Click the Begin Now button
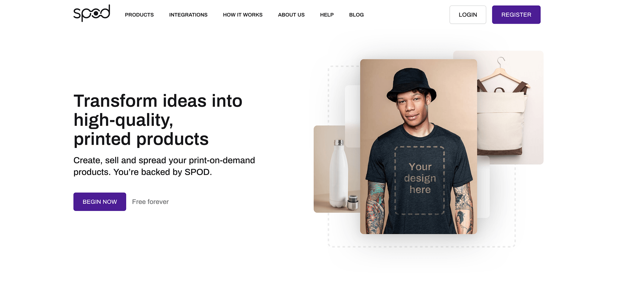617x307 pixels. [100, 202]
